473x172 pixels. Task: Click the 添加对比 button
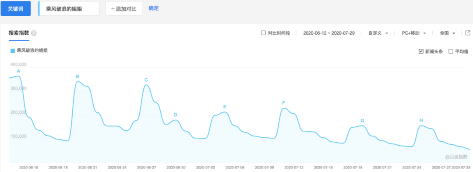(124, 8)
